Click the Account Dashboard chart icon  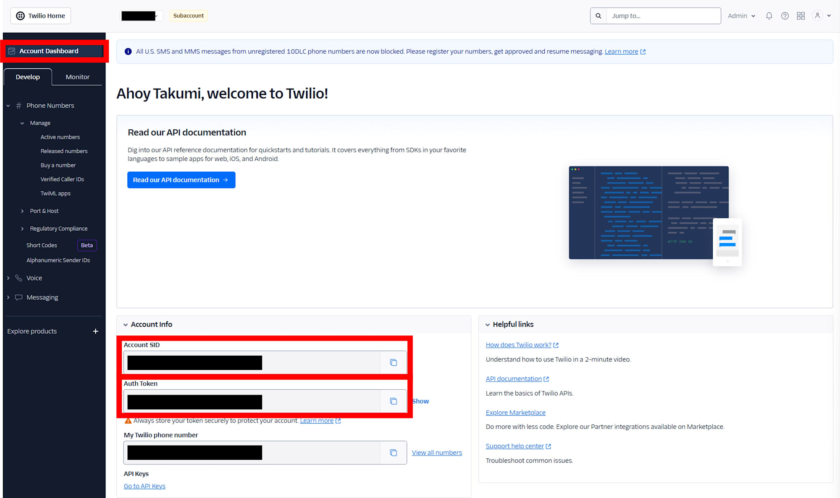[x=12, y=51]
